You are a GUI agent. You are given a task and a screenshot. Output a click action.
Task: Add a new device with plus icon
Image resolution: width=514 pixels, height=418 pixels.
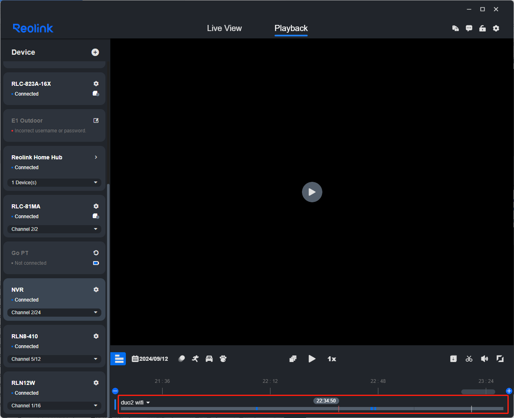coord(95,52)
